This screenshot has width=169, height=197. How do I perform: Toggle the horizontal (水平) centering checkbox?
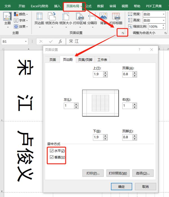[x=52, y=151]
